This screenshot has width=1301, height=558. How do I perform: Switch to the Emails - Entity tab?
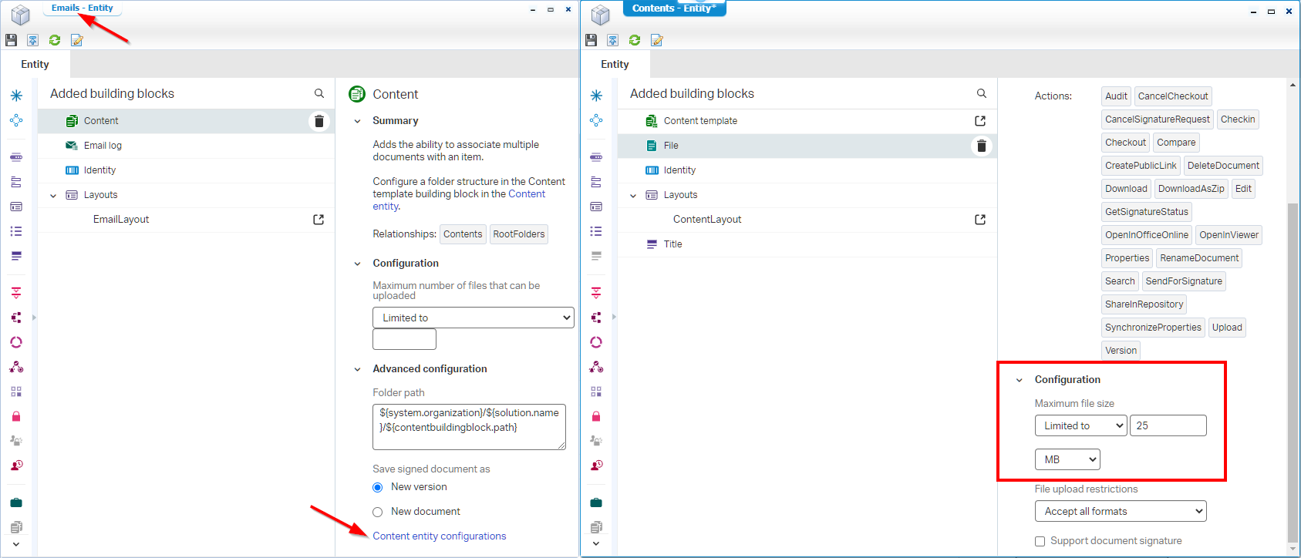[x=82, y=8]
